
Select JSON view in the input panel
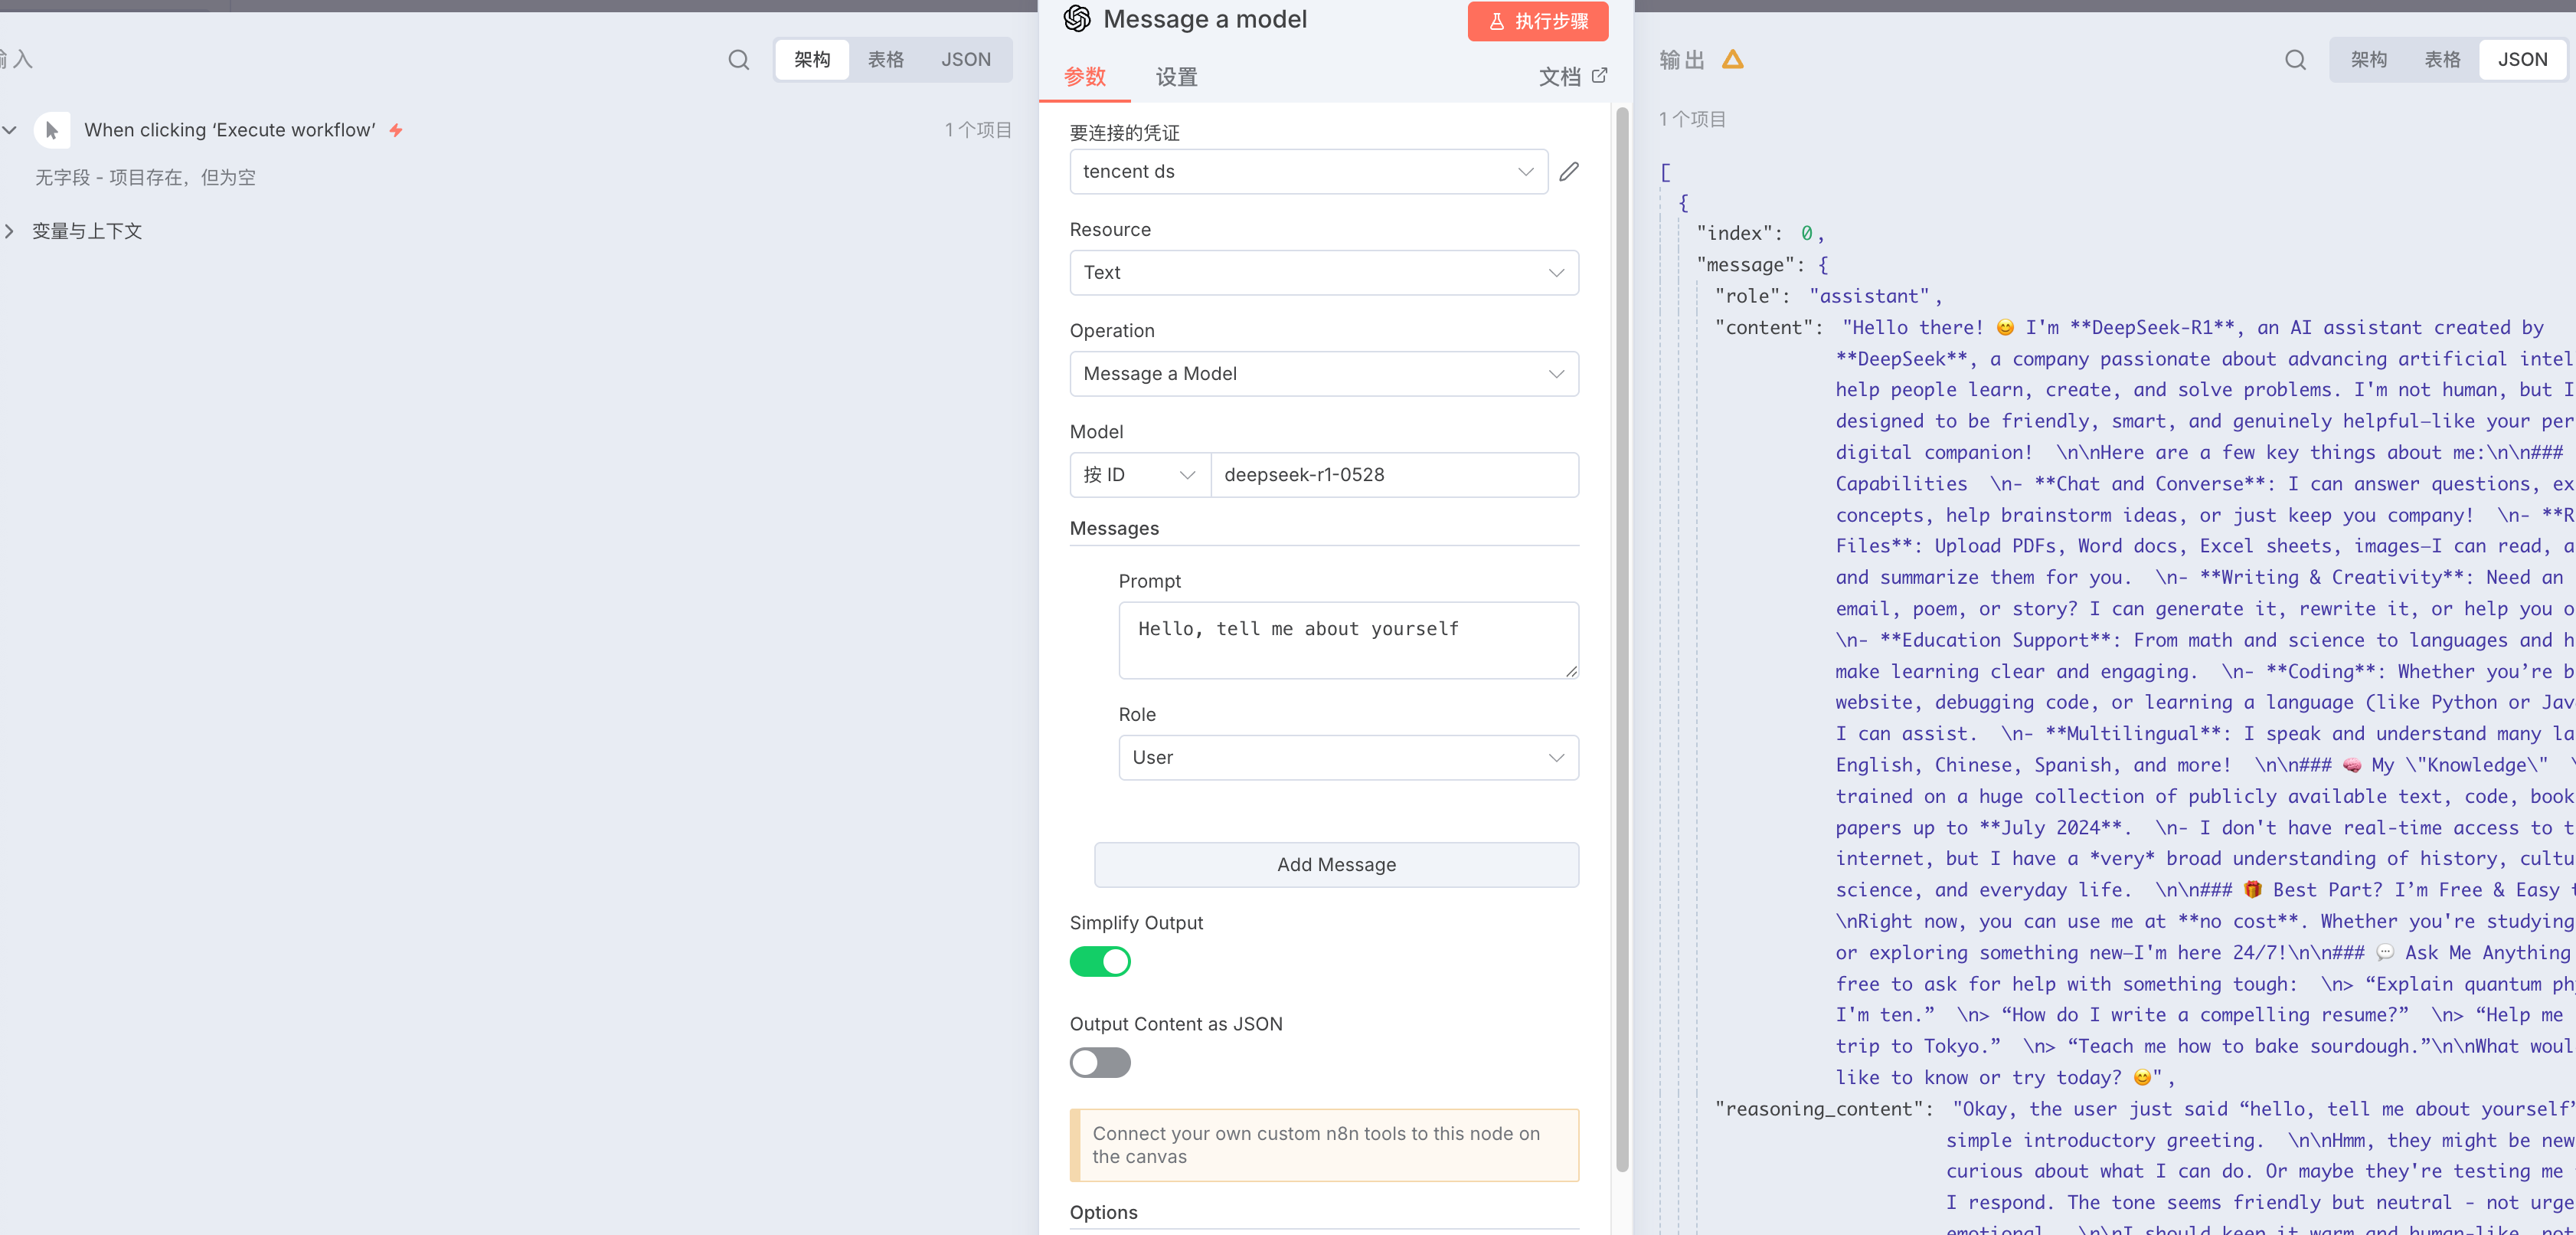(965, 60)
